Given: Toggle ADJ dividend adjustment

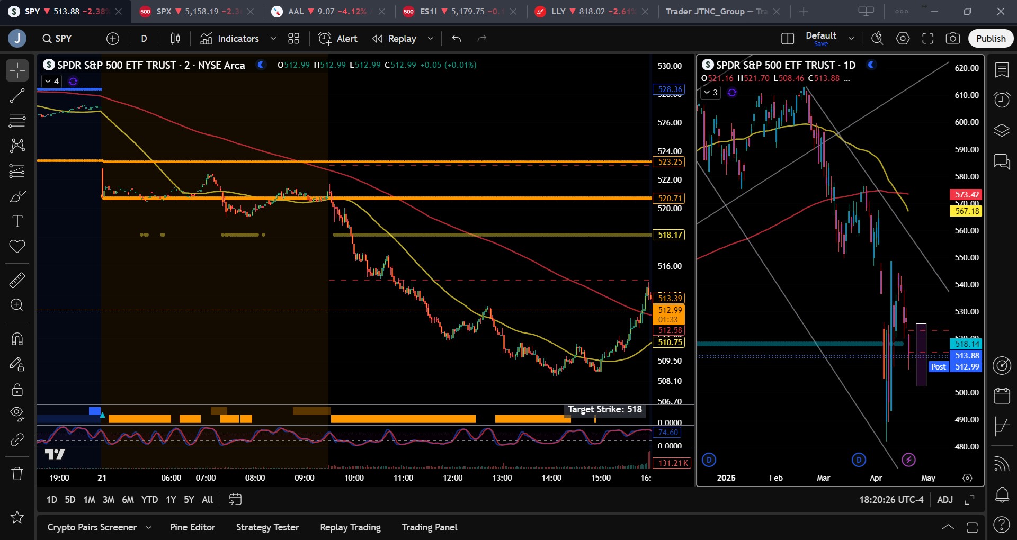Looking at the screenshot, I should [x=945, y=500].
